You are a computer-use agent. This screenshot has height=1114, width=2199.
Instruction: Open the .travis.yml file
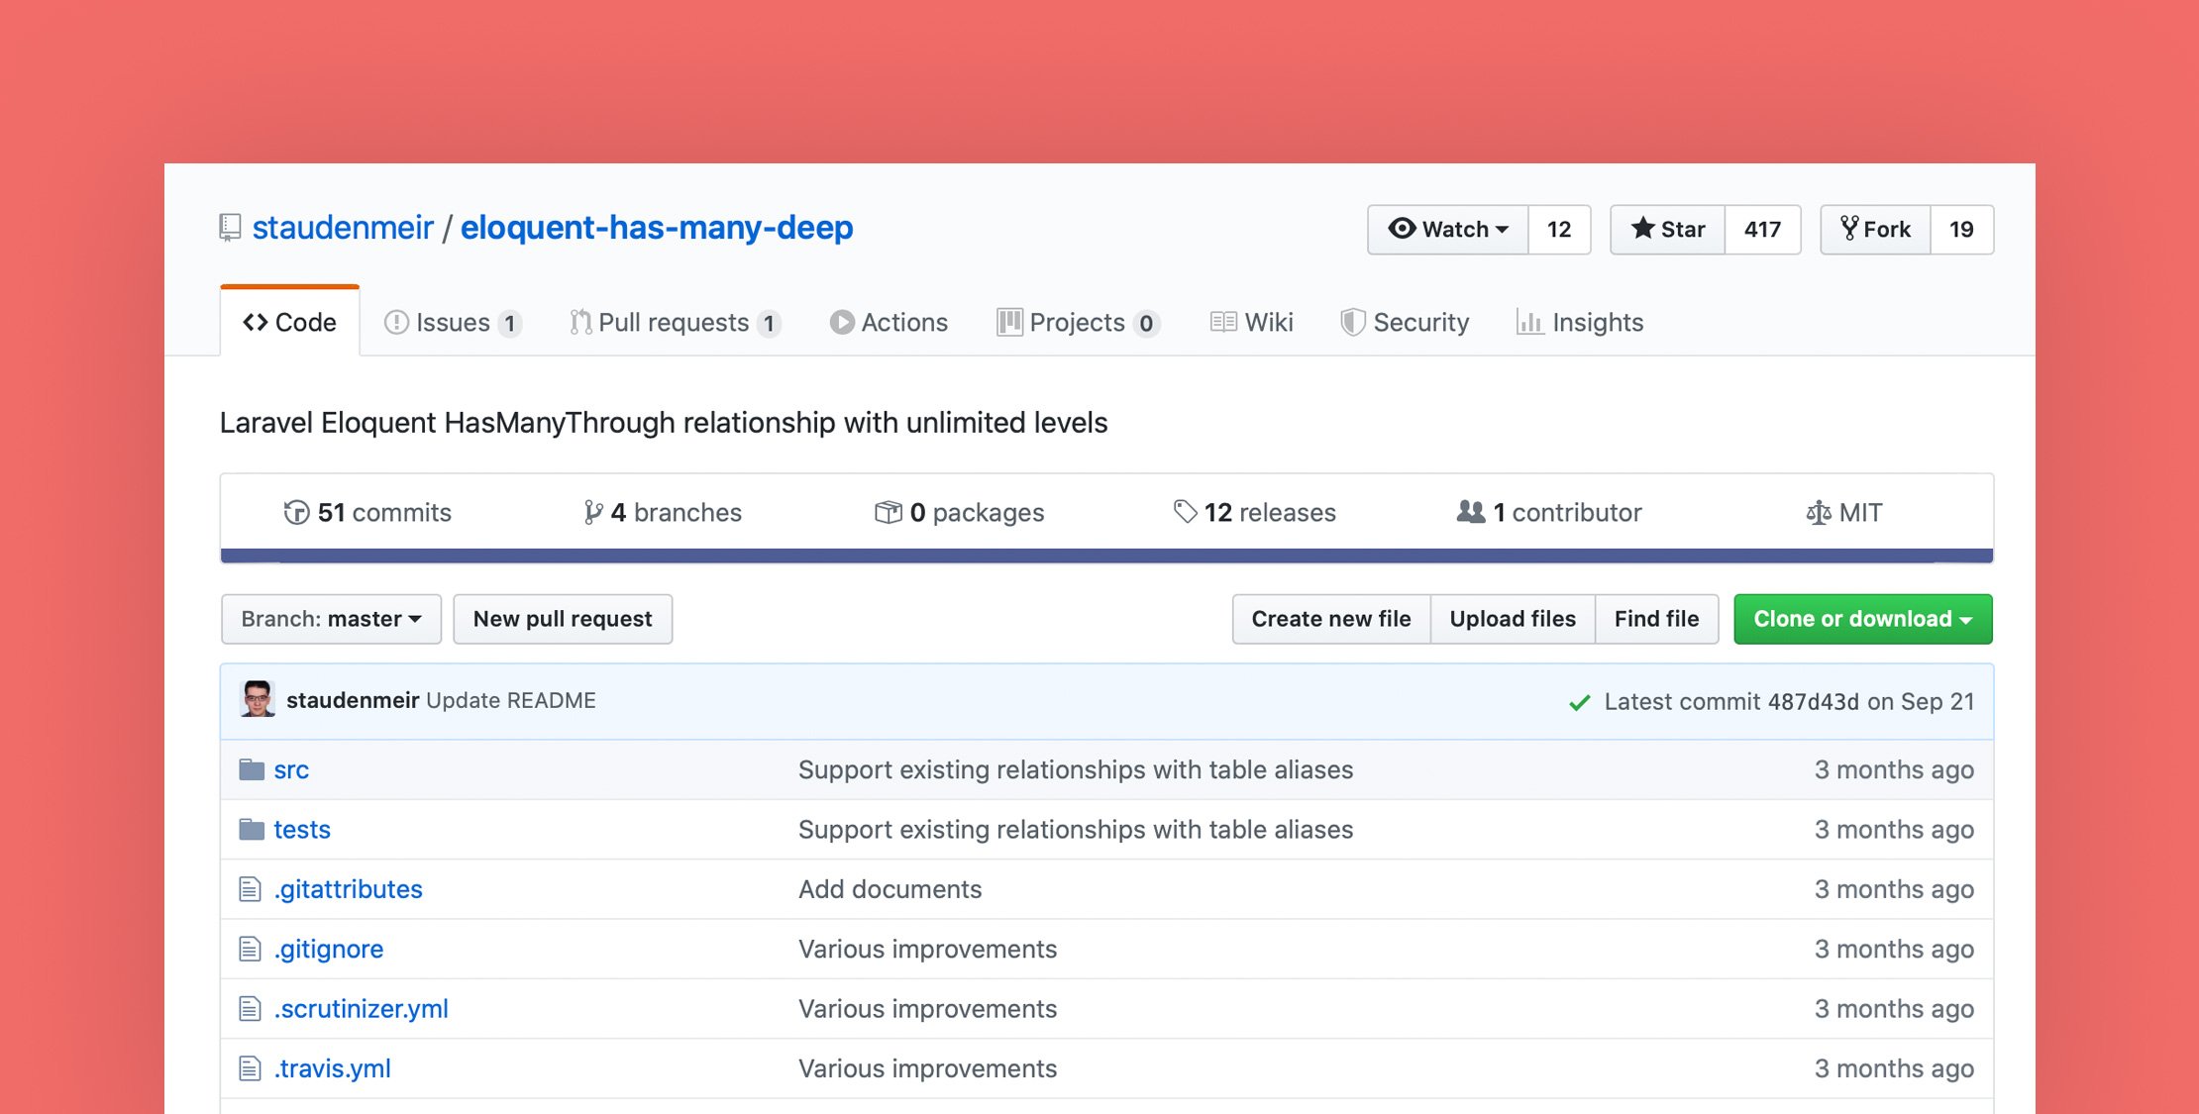(x=333, y=1068)
